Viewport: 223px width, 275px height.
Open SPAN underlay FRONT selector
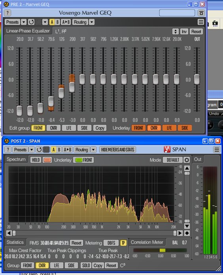[83, 160]
